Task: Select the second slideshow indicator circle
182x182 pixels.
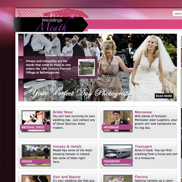Action: tap(21, 59)
